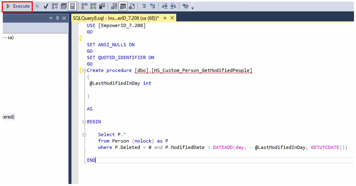
Task: Collapse the BEGIN code block
Action: click(x=84, y=122)
